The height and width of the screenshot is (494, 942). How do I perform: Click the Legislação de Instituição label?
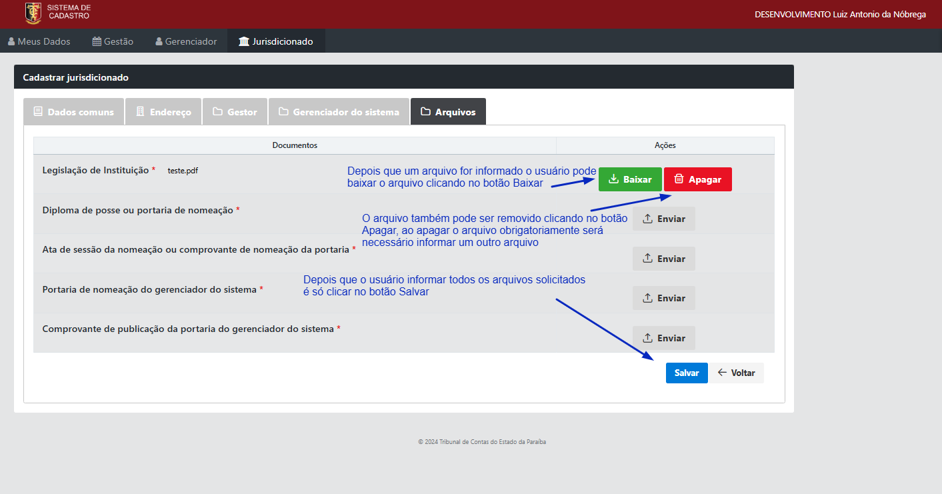95,170
